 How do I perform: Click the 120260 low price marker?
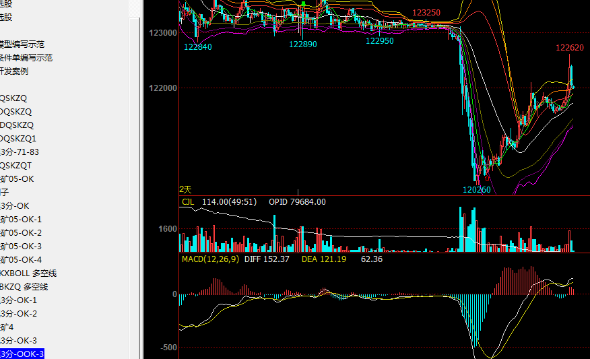(x=476, y=190)
